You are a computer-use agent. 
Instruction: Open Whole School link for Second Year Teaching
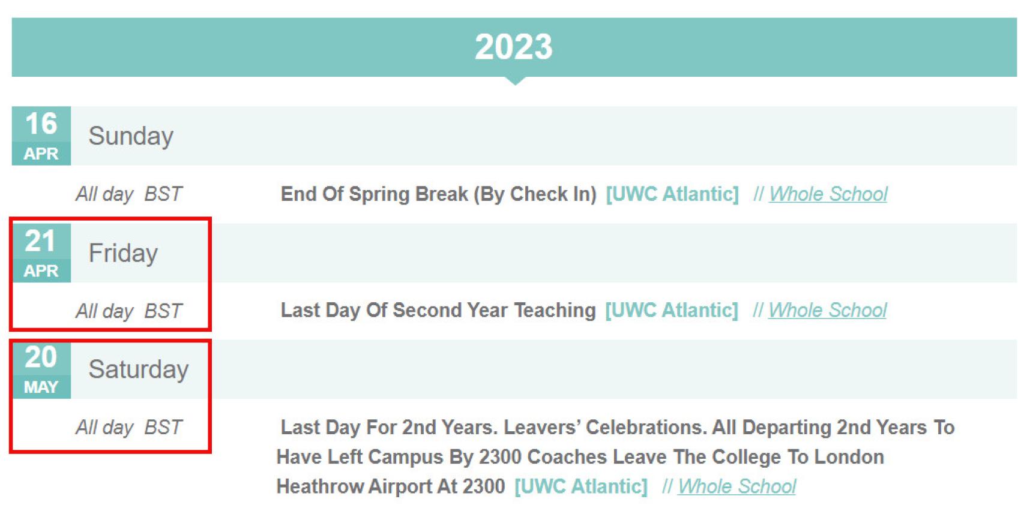coord(827,311)
